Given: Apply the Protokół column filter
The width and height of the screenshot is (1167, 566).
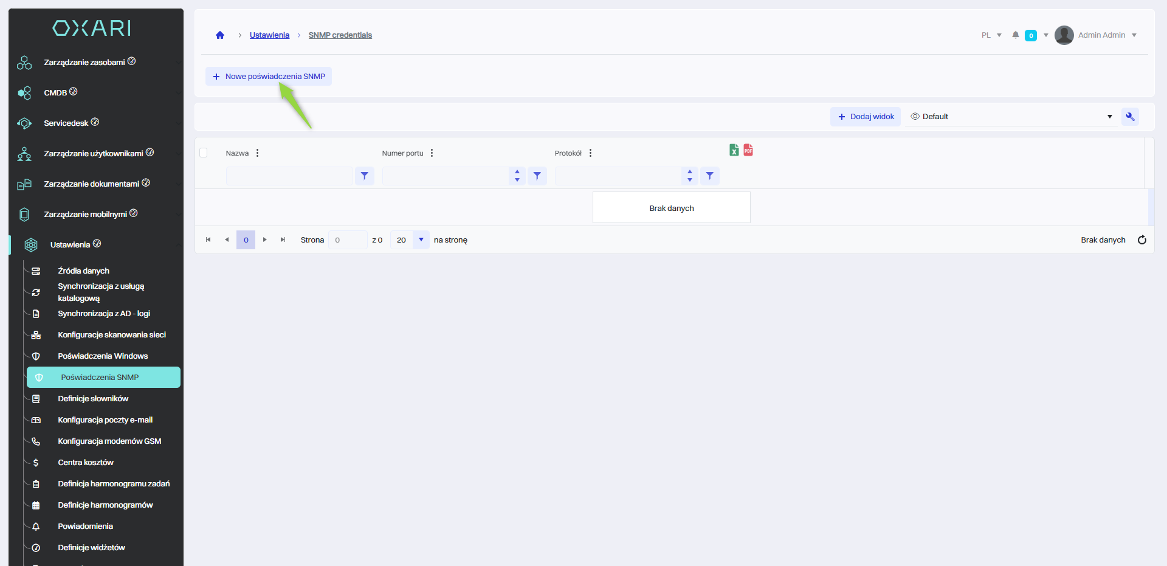Looking at the screenshot, I should [x=709, y=176].
